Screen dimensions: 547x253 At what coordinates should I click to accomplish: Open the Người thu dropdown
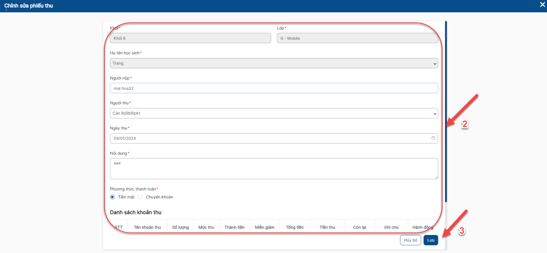273,113
